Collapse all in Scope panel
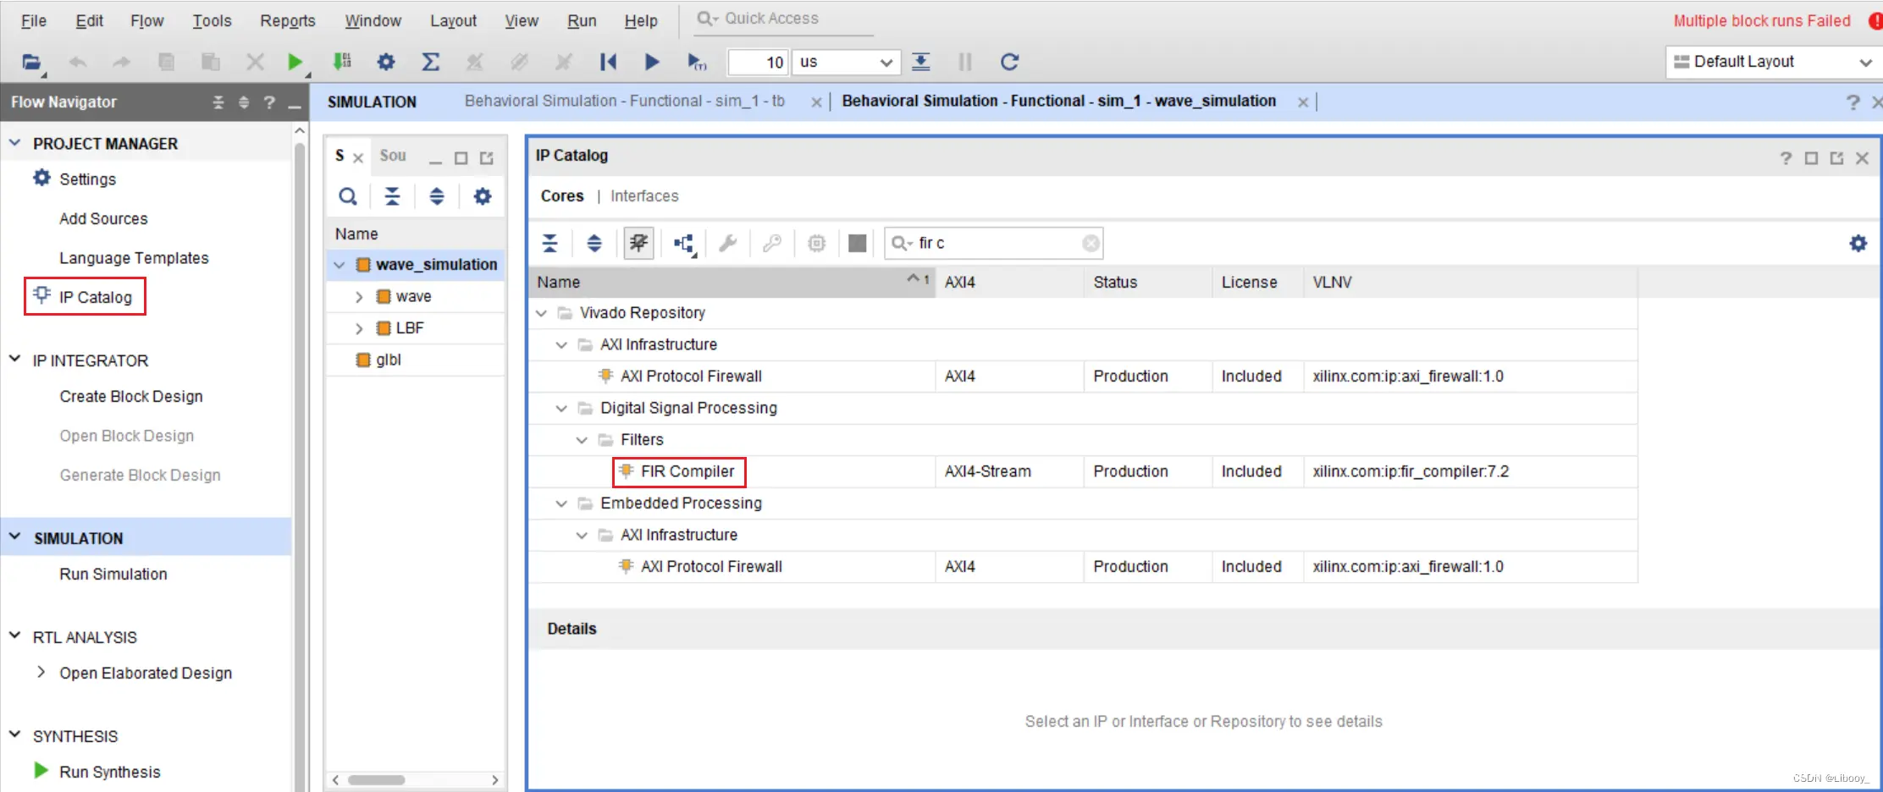 click(392, 196)
